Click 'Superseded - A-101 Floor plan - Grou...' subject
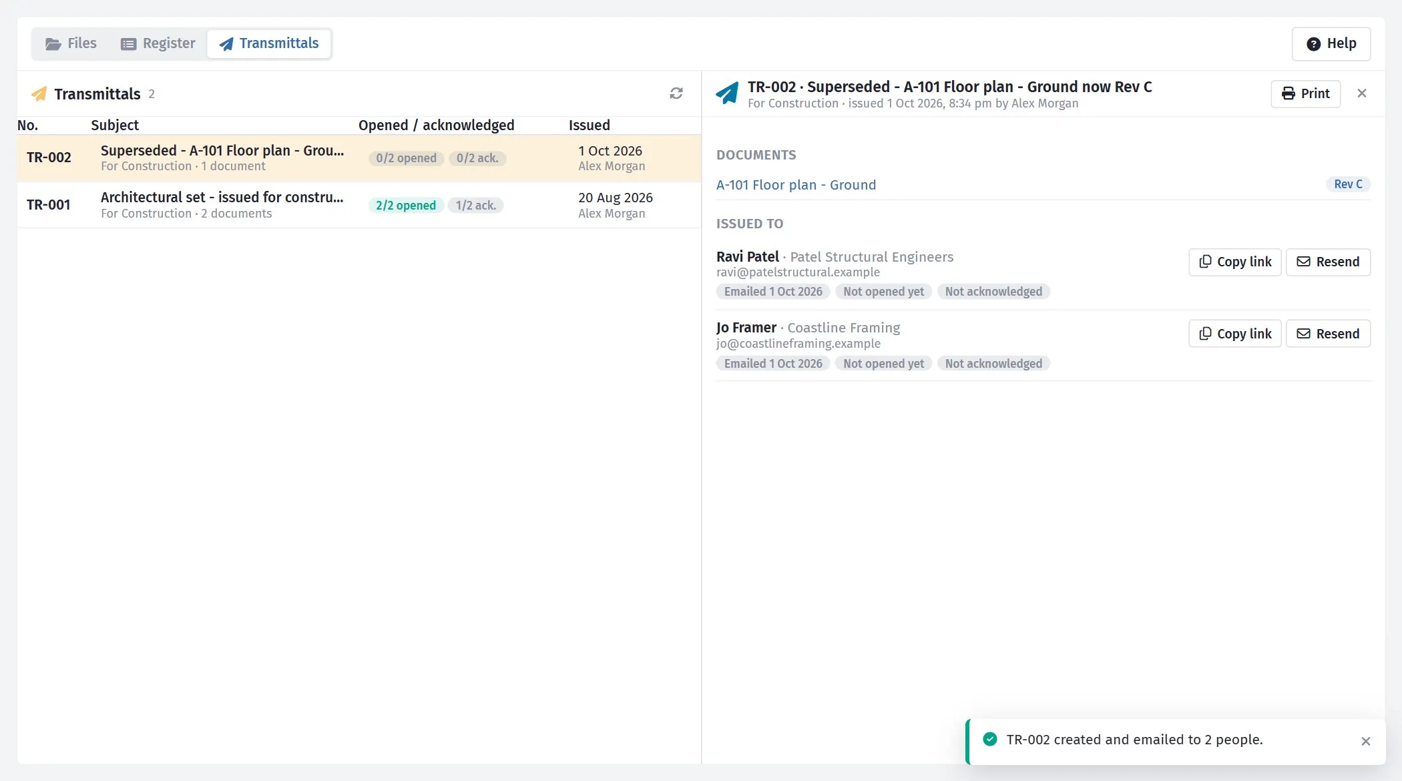Viewport: 1402px width, 781px height. point(222,151)
